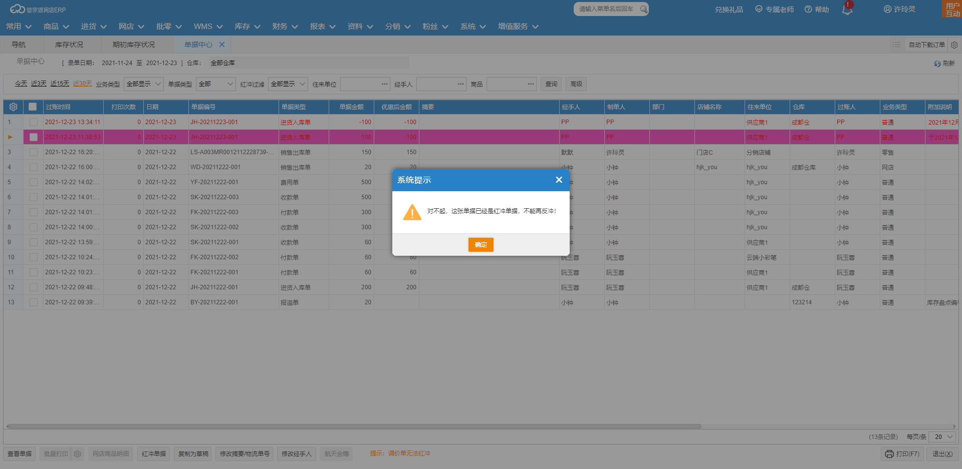Viewport: 962px width, 469px height.
Task: Toggle the select-all checkbox in table header
Action: click(x=33, y=107)
